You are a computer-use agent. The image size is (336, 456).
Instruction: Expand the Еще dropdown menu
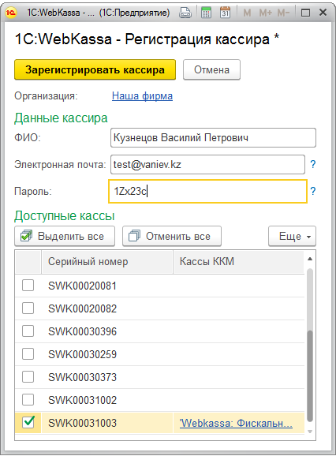pos(292,236)
